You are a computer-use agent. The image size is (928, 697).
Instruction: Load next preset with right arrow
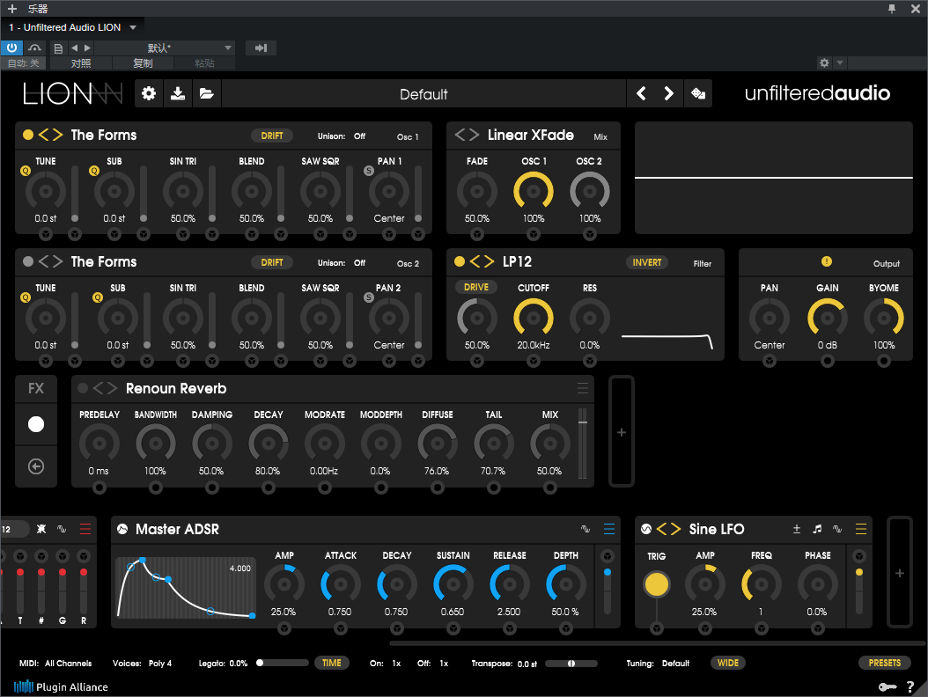click(x=669, y=93)
